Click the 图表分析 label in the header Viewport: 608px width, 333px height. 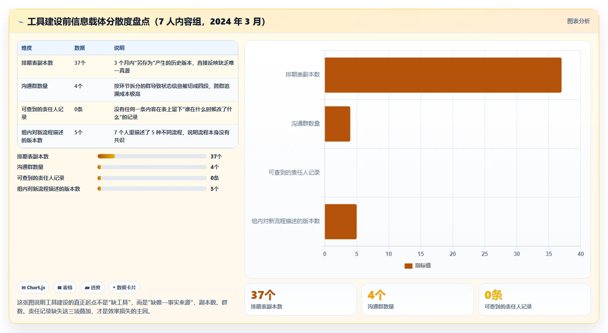click(578, 21)
